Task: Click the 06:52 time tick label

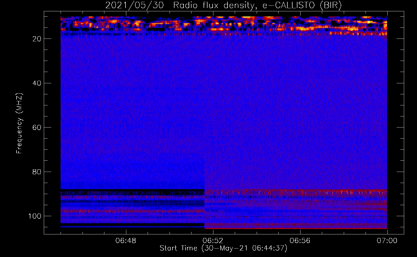Action: point(213,241)
